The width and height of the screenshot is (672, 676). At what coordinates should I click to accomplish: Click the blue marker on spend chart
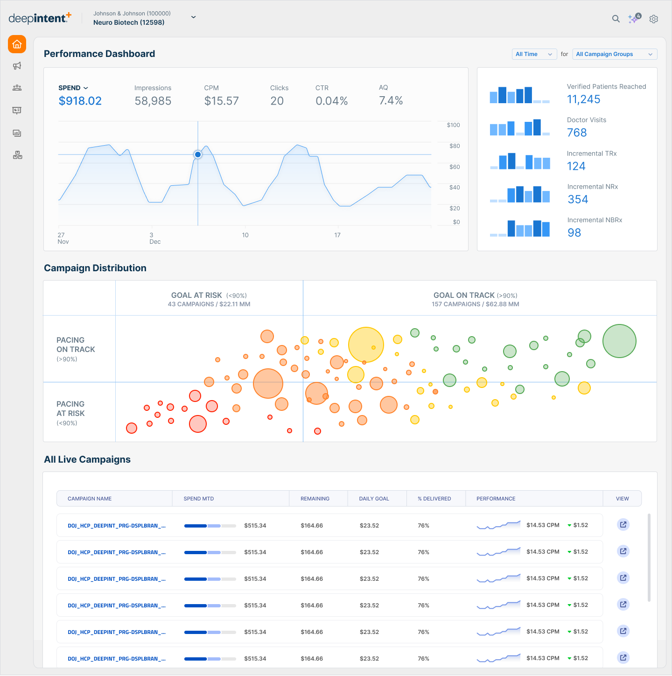tap(198, 155)
